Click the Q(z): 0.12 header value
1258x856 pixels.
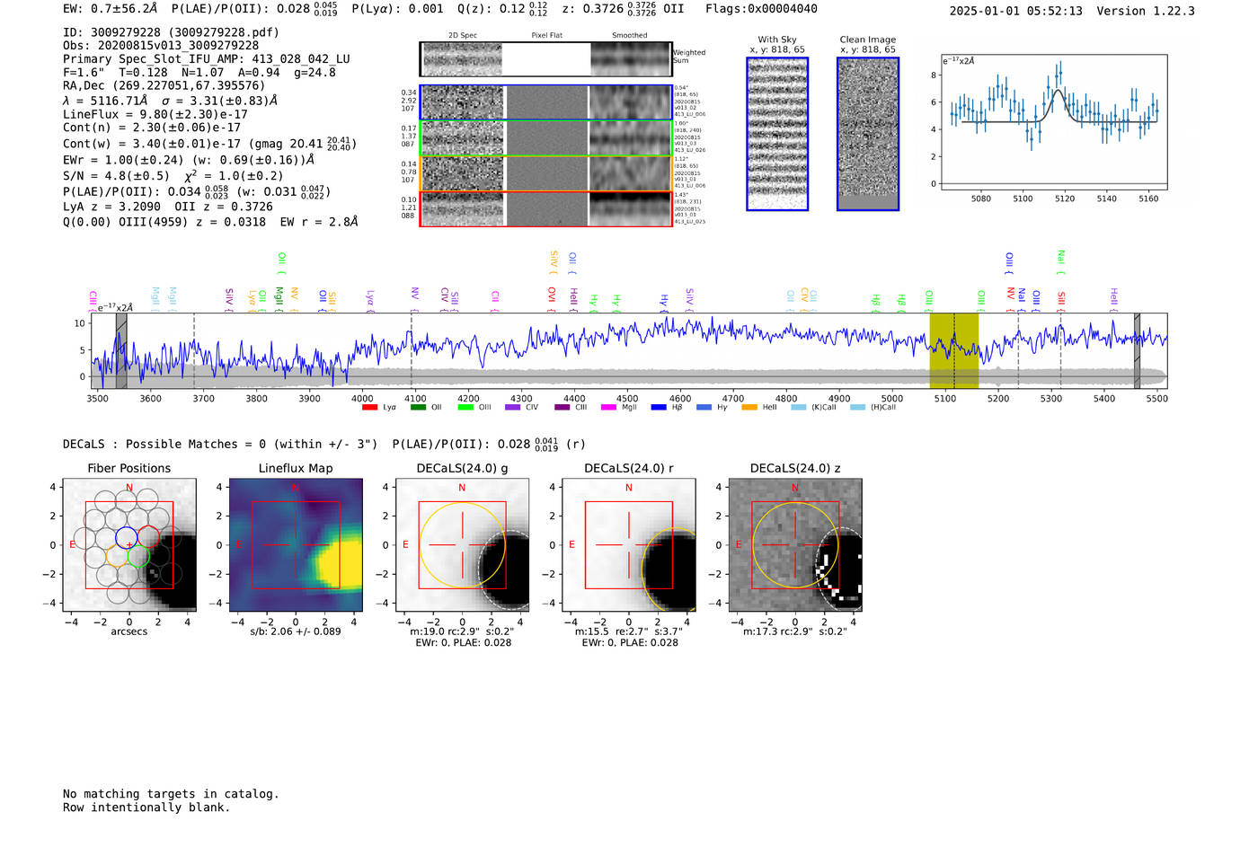click(503, 9)
